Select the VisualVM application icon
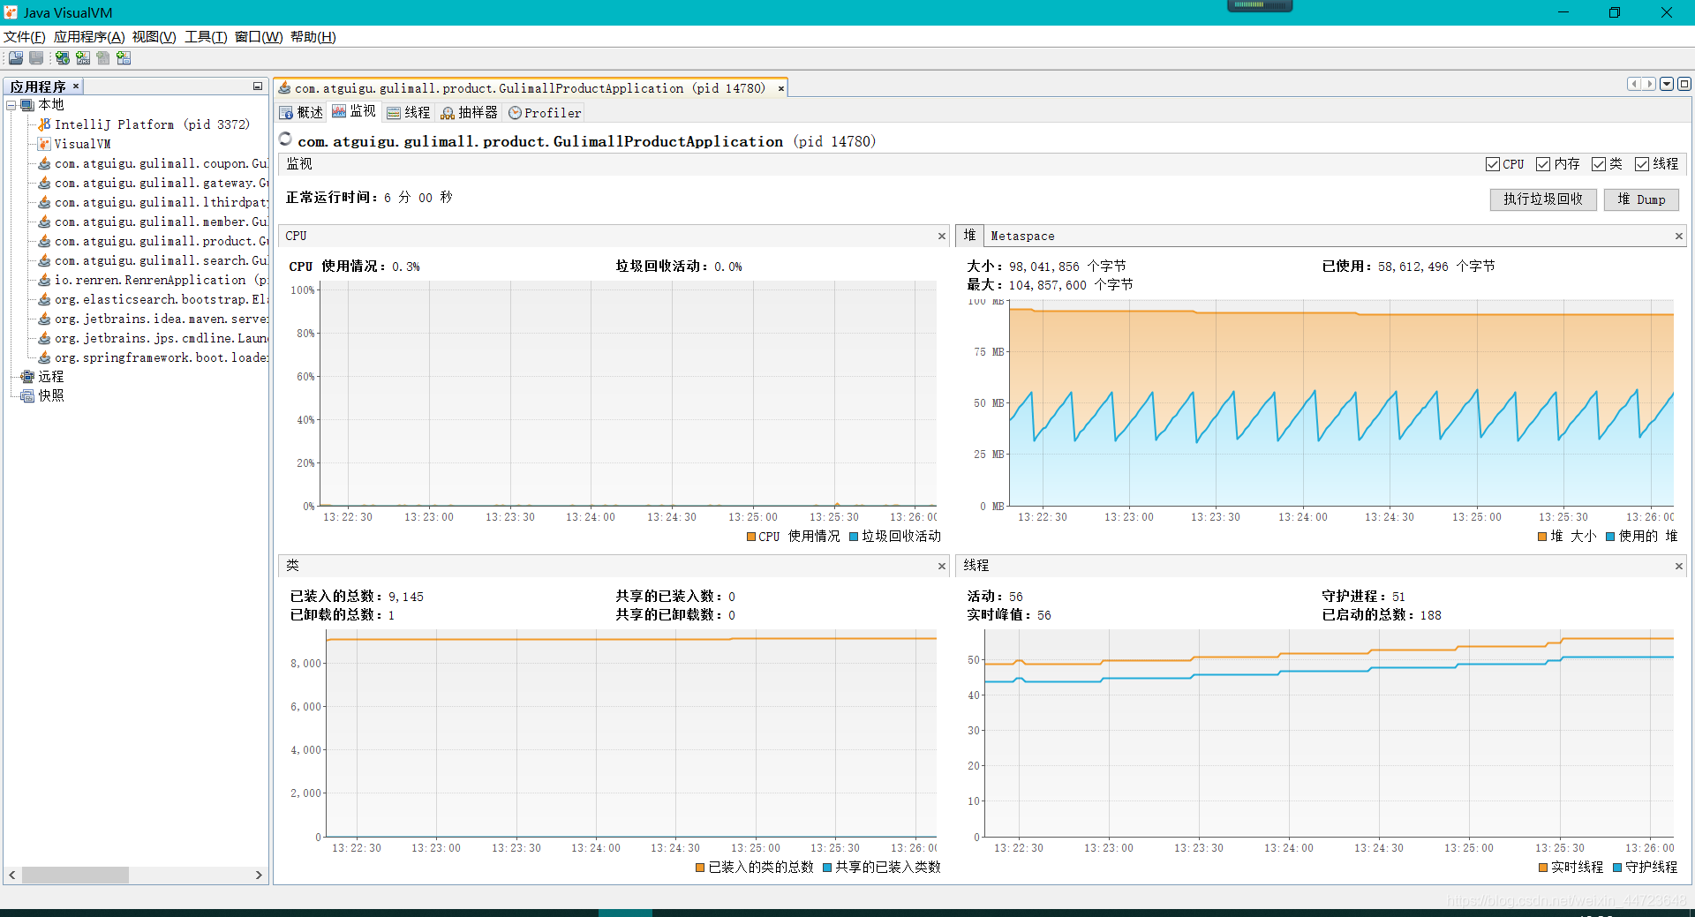 (x=44, y=144)
